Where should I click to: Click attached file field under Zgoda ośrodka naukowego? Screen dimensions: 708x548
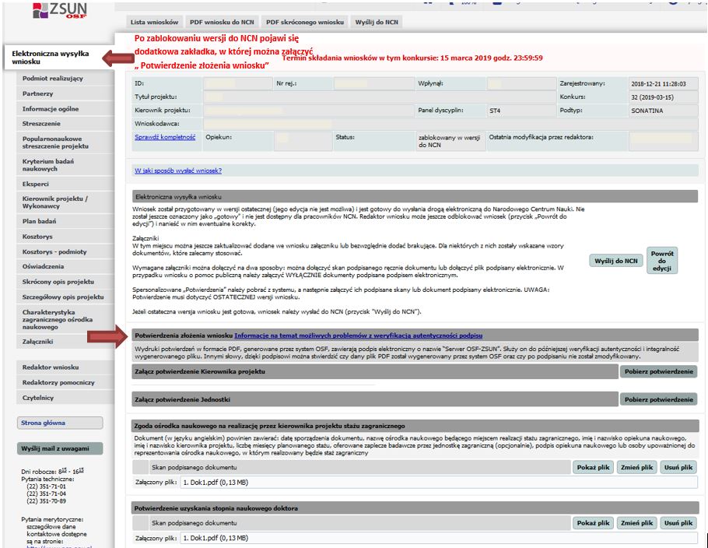[439, 483]
